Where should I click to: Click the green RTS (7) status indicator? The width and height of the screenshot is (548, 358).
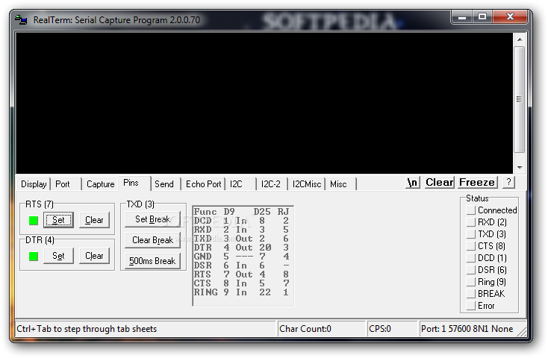(x=34, y=220)
